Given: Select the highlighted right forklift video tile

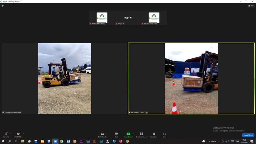Looking at the screenshot, I should [191, 78].
